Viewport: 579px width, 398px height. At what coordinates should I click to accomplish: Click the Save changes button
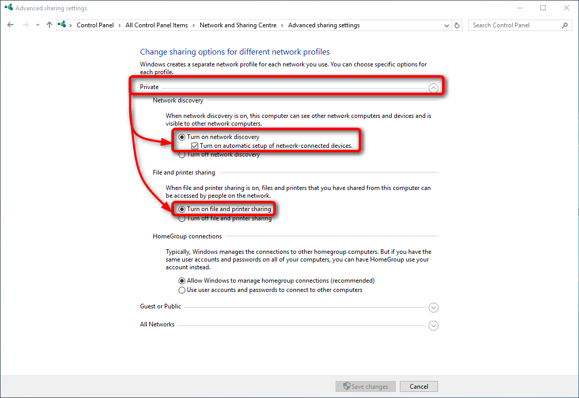pyautogui.click(x=365, y=386)
